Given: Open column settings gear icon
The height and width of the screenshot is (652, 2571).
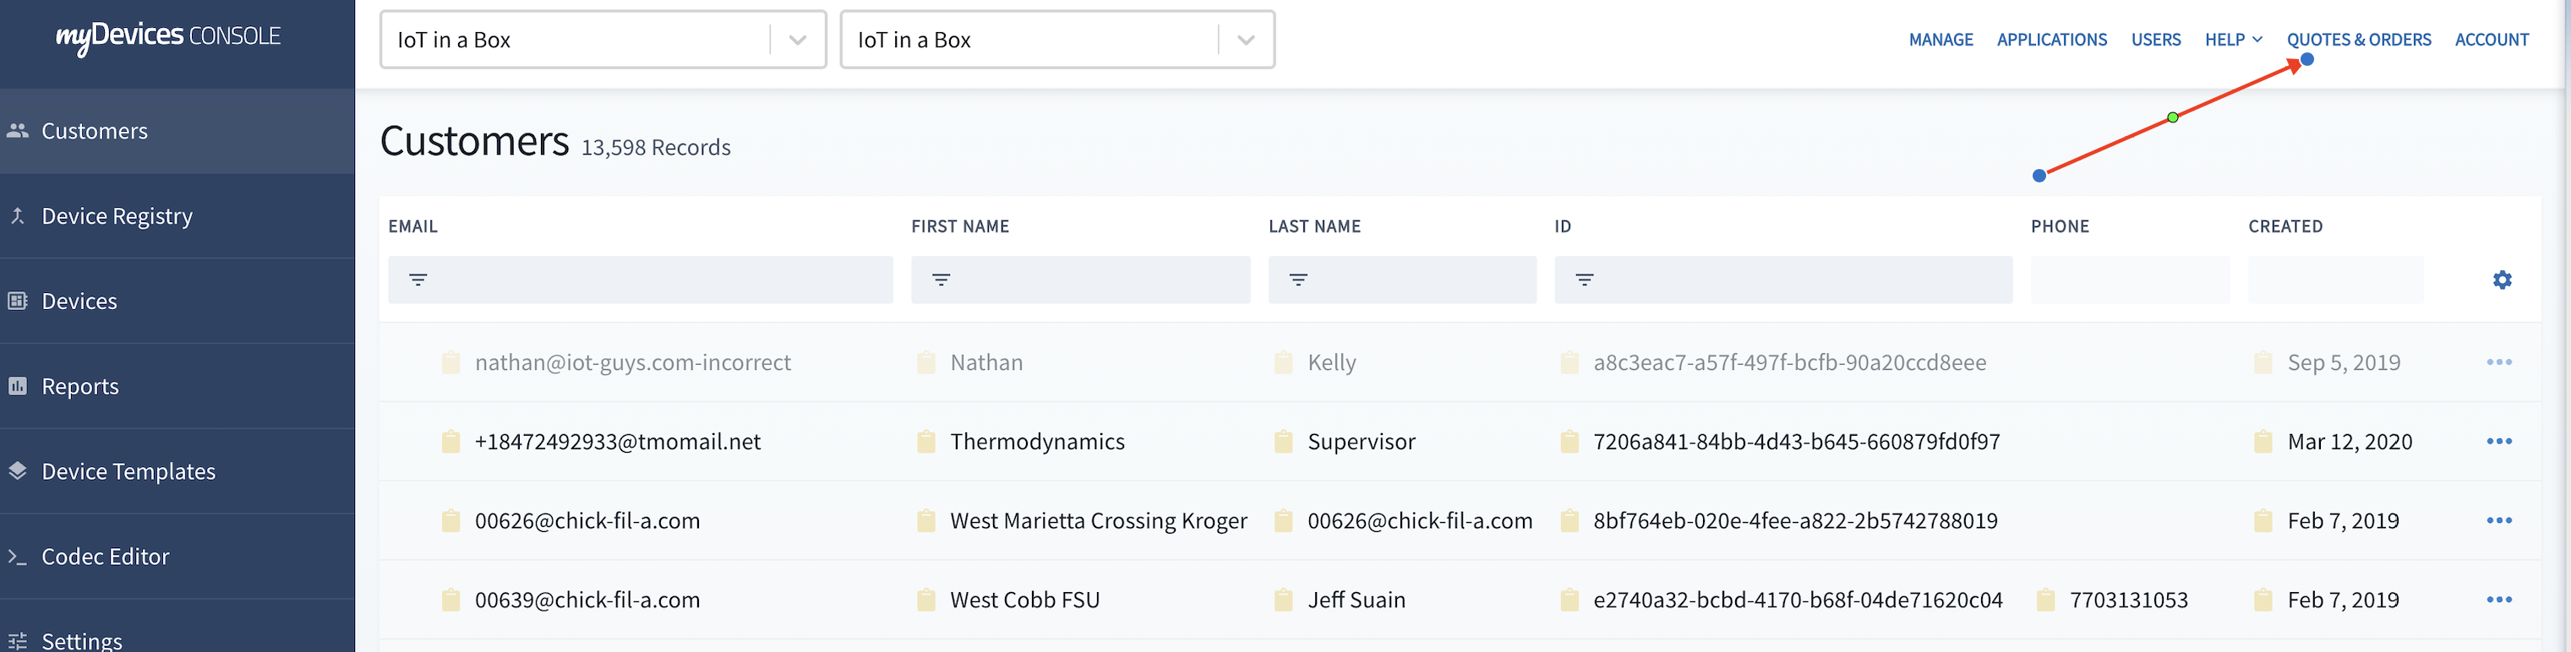Looking at the screenshot, I should point(2501,280).
